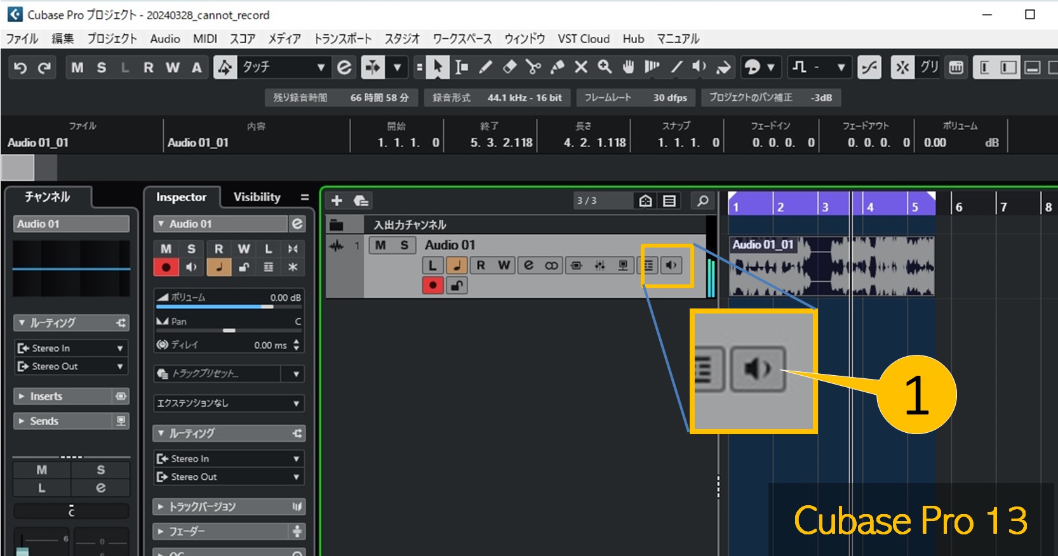Screen dimensions: 1058x556
Task: Click the global Write W button in toolbar
Action: (173, 67)
